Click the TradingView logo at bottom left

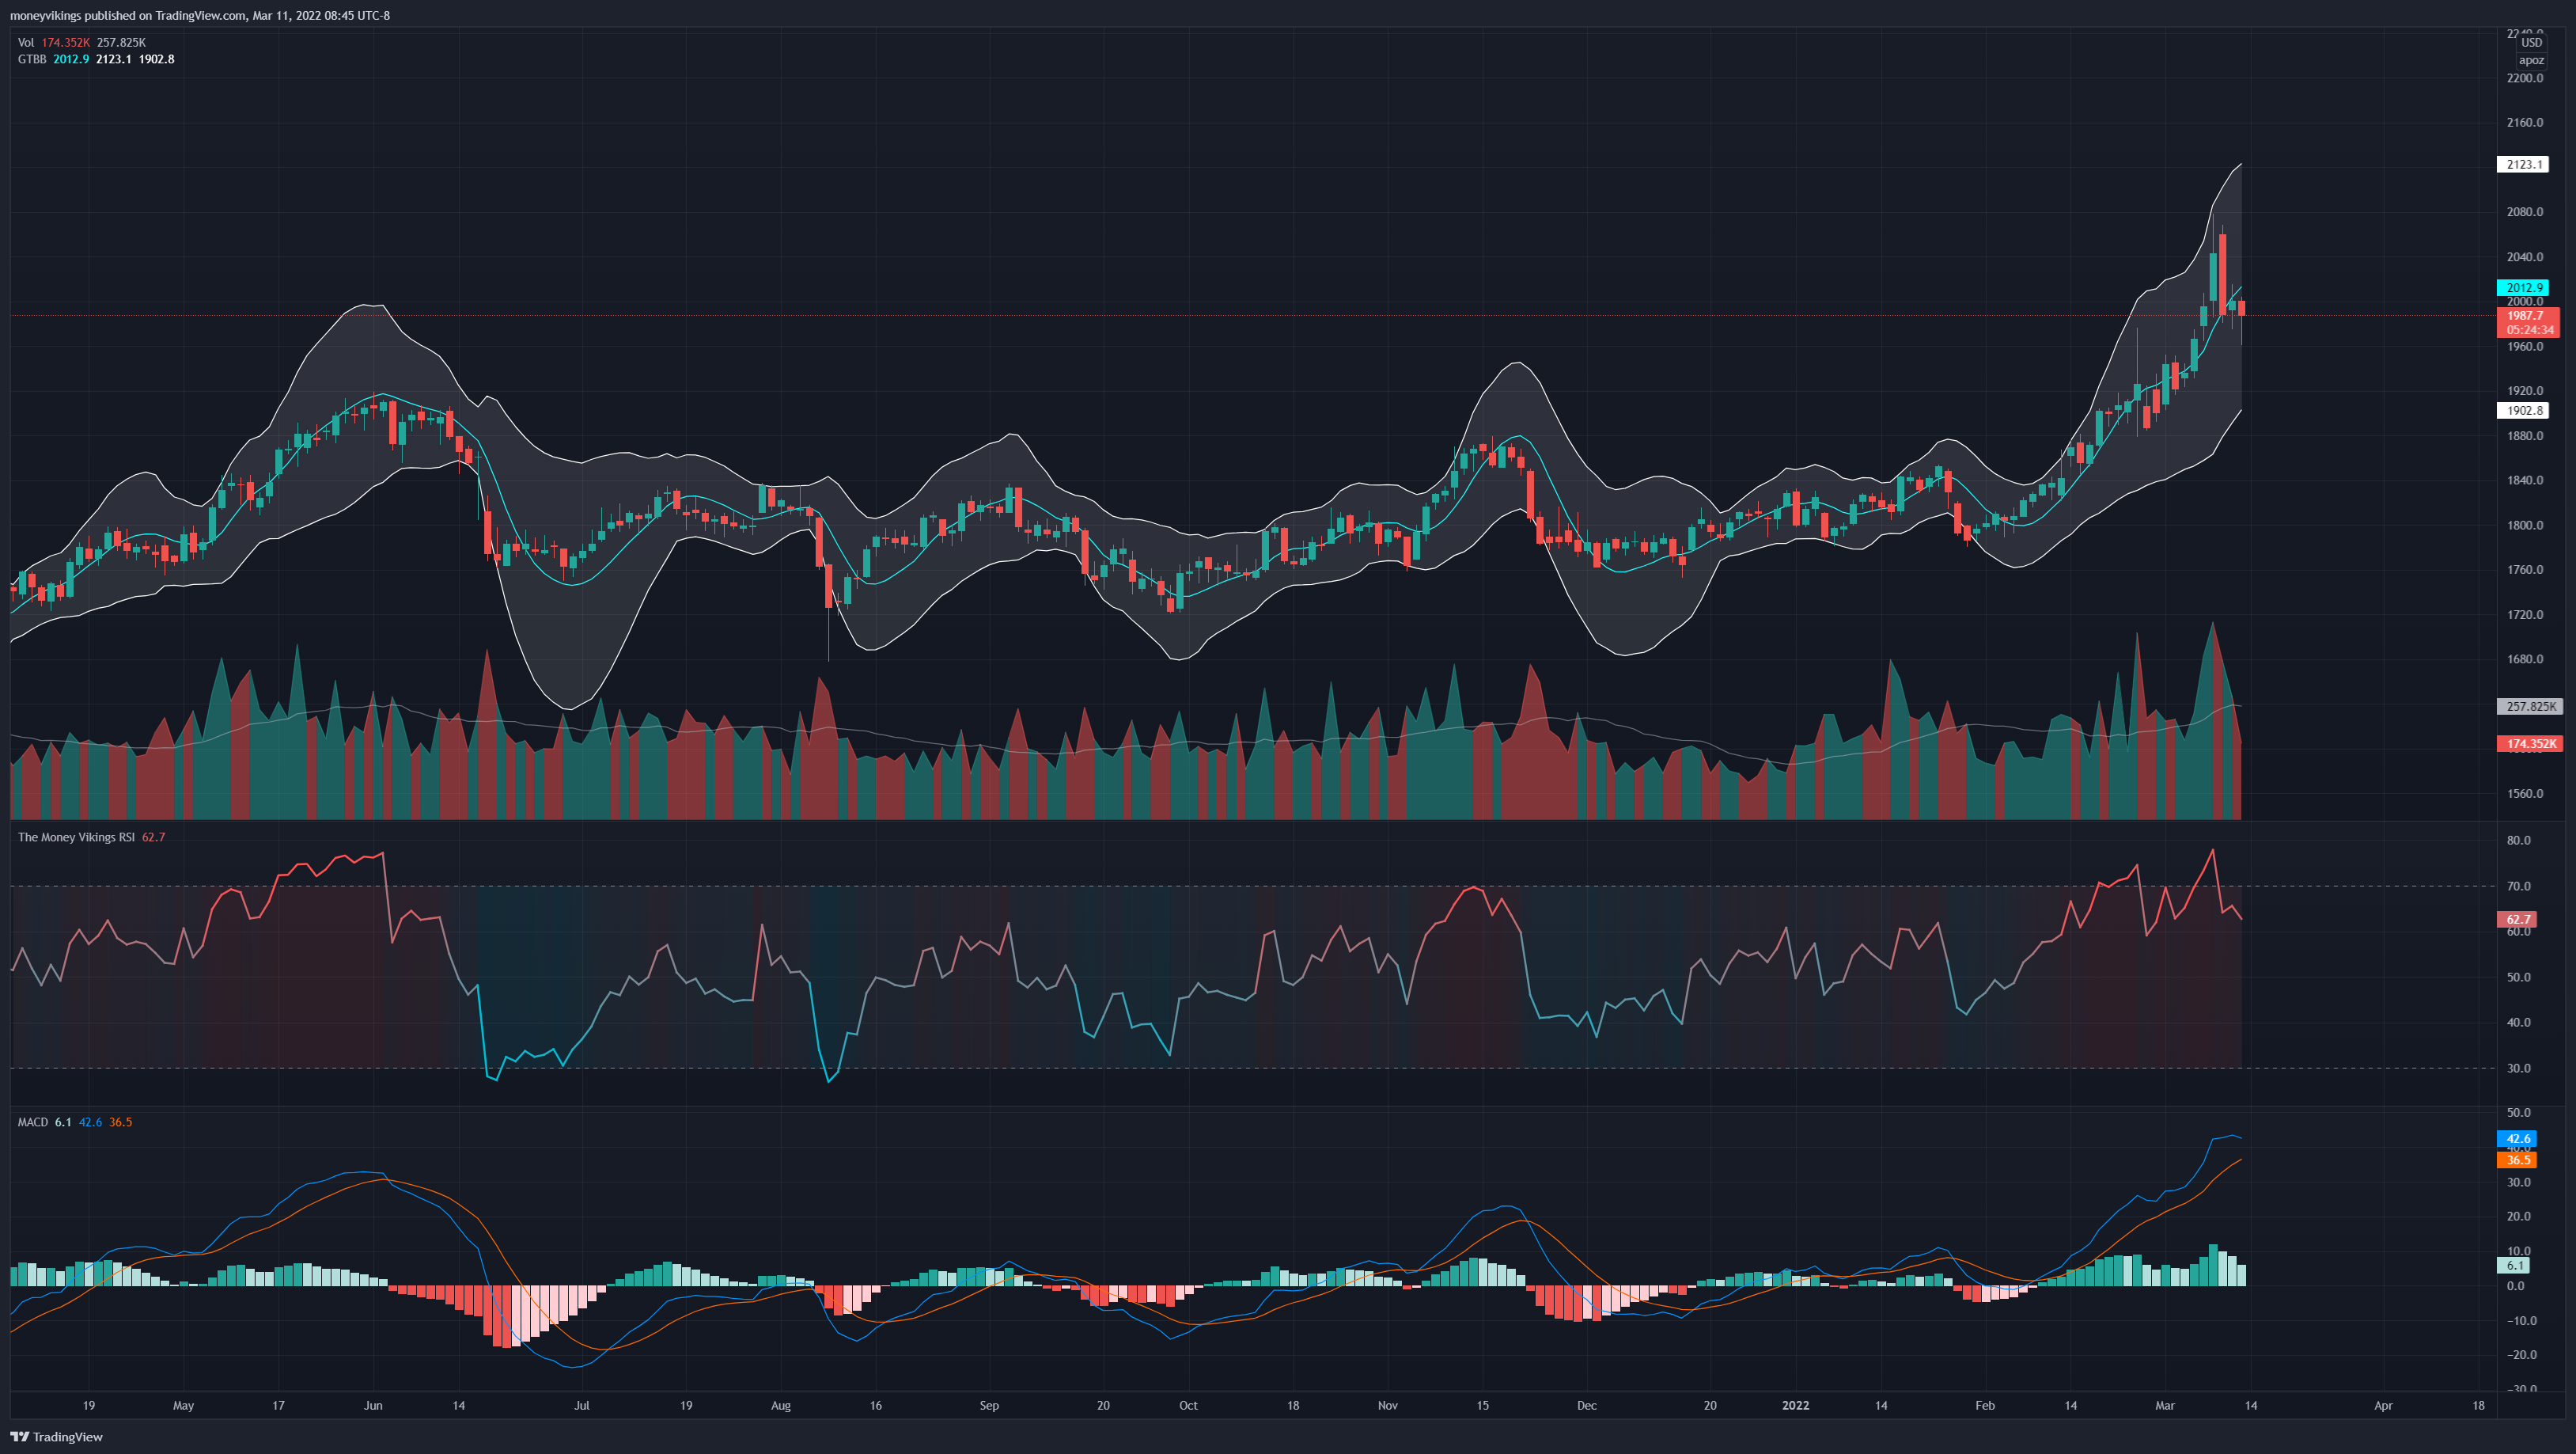[x=57, y=1437]
